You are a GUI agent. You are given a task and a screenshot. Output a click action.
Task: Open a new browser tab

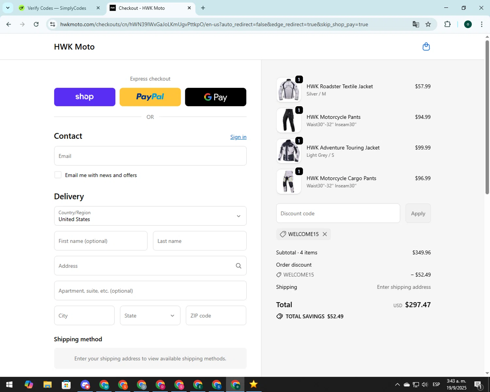tap(203, 8)
